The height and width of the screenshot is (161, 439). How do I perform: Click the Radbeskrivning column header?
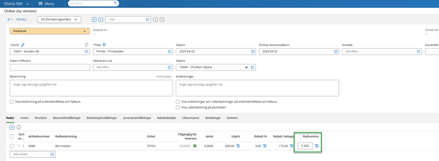click(x=66, y=136)
